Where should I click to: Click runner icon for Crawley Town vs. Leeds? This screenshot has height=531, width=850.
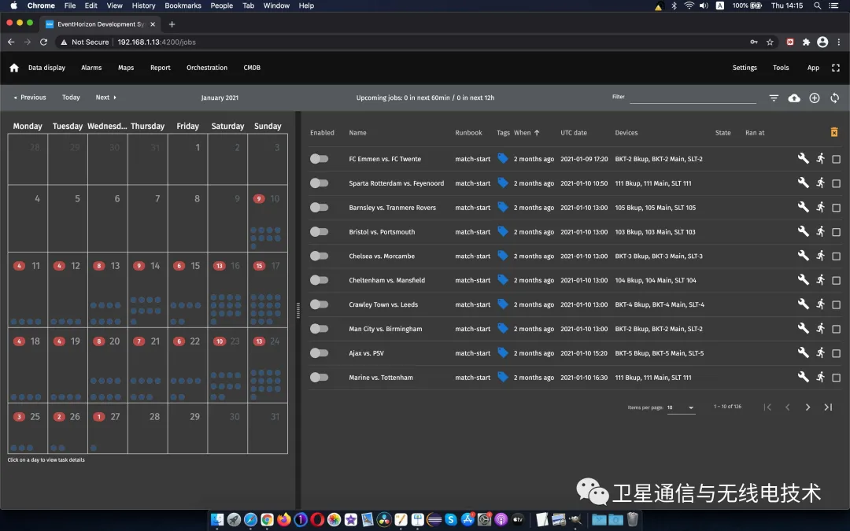click(x=821, y=304)
